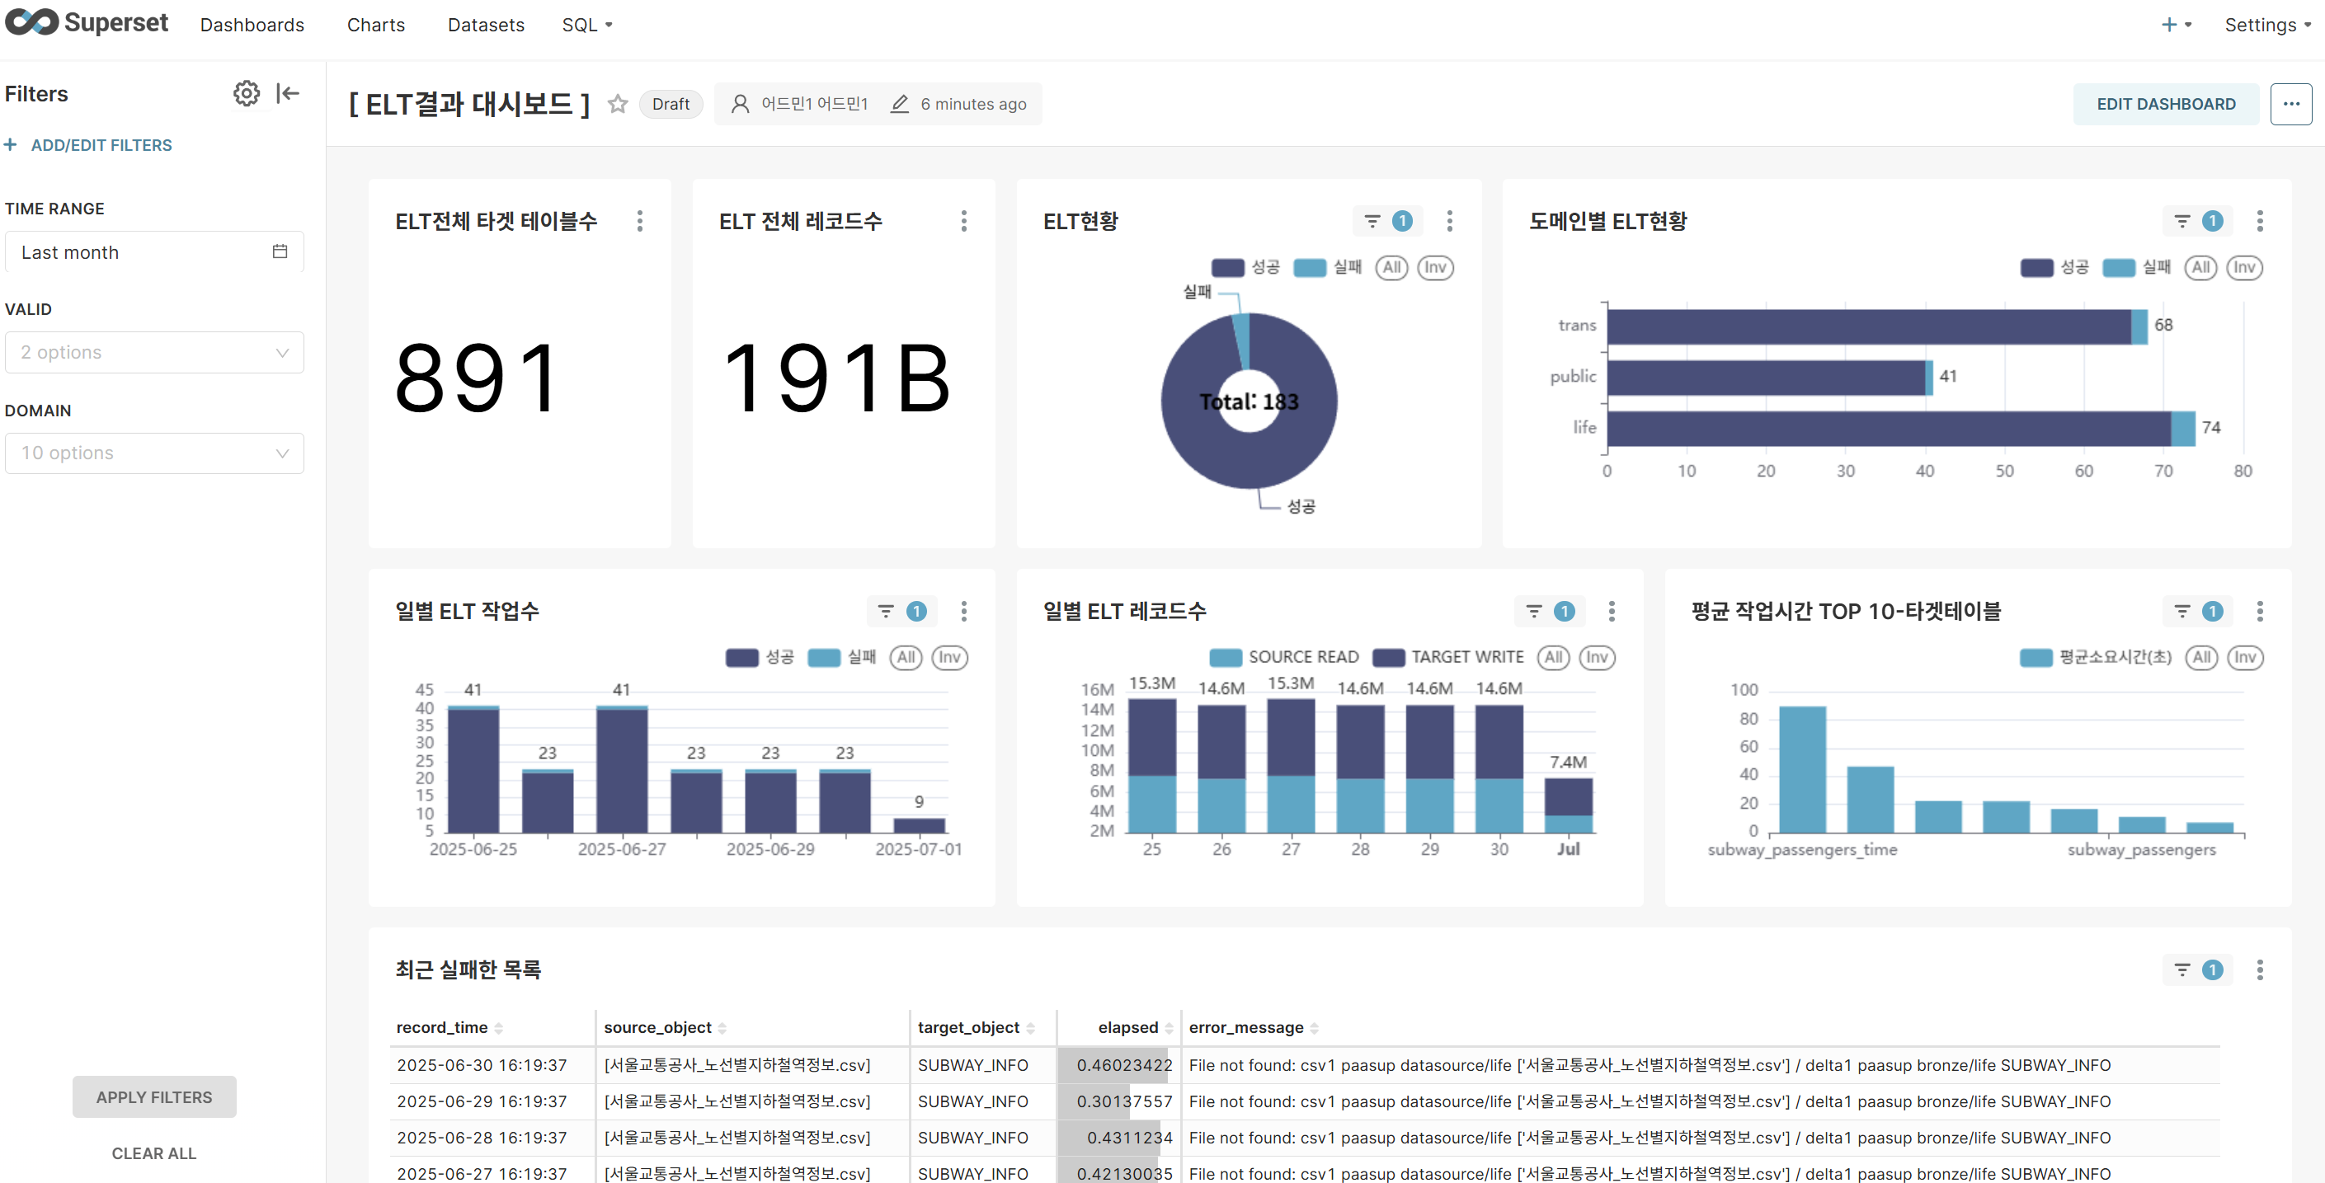
Task: Open the dashboard ellipsis menu next to EDIT DASHBOARD
Action: pos(2290,104)
